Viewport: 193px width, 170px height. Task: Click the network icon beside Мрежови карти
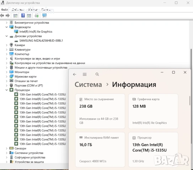pyautogui.click(x=11, y=76)
